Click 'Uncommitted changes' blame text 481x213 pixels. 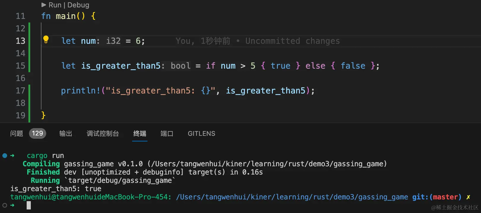pos(293,41)
